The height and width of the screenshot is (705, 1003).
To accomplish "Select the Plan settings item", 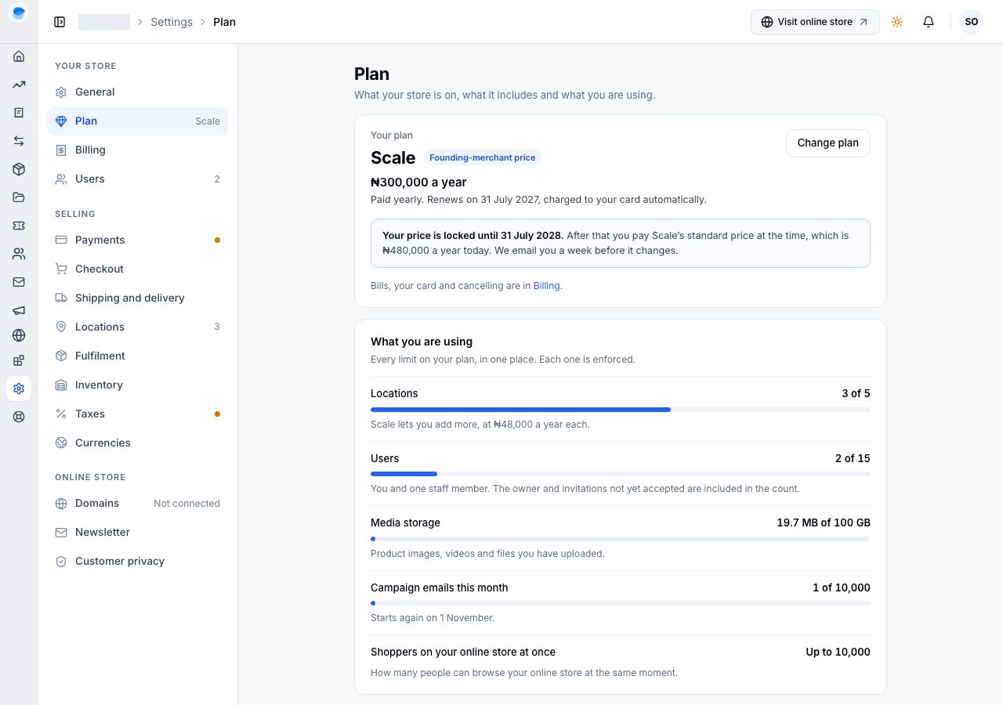I will pyautogui.click(x=137, y=121).
